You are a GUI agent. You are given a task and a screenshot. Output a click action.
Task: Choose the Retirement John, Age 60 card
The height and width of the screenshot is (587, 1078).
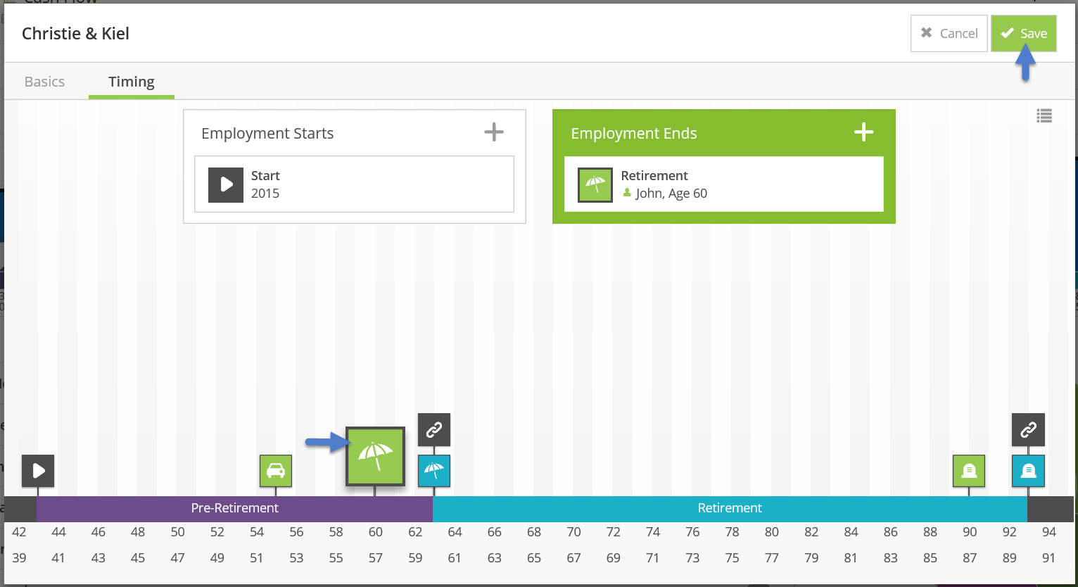(x=723, y=184)
